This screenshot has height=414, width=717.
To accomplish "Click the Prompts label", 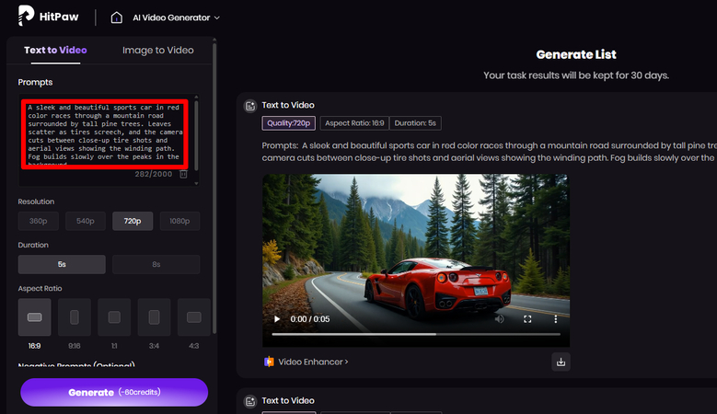I will 35,82.
